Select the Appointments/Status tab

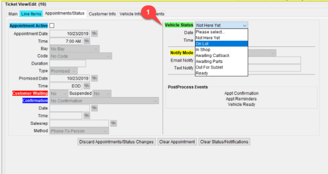[65, 13]
